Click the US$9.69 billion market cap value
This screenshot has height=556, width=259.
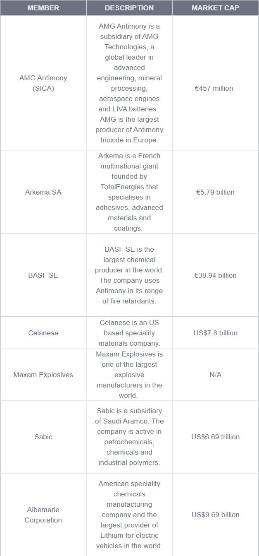215,515
